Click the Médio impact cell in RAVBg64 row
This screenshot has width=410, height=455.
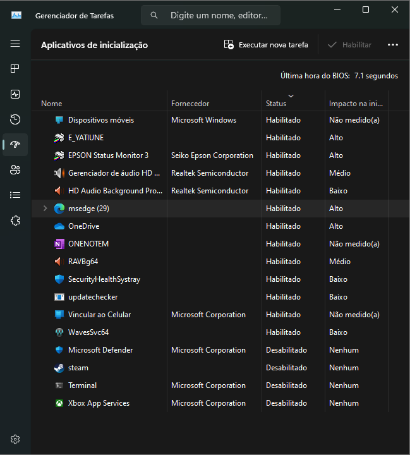pyautogui.click(x=340, y=262)
